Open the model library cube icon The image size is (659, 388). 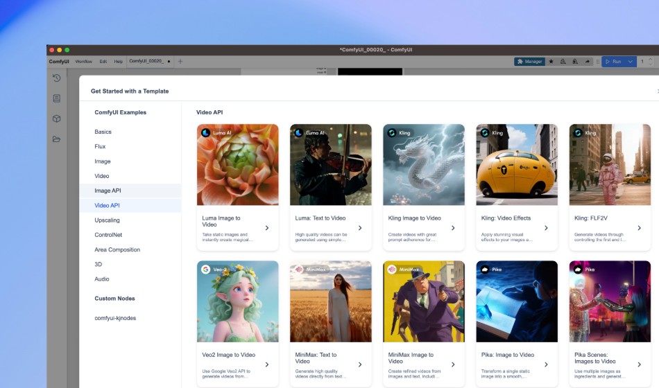tap(57, 119)
